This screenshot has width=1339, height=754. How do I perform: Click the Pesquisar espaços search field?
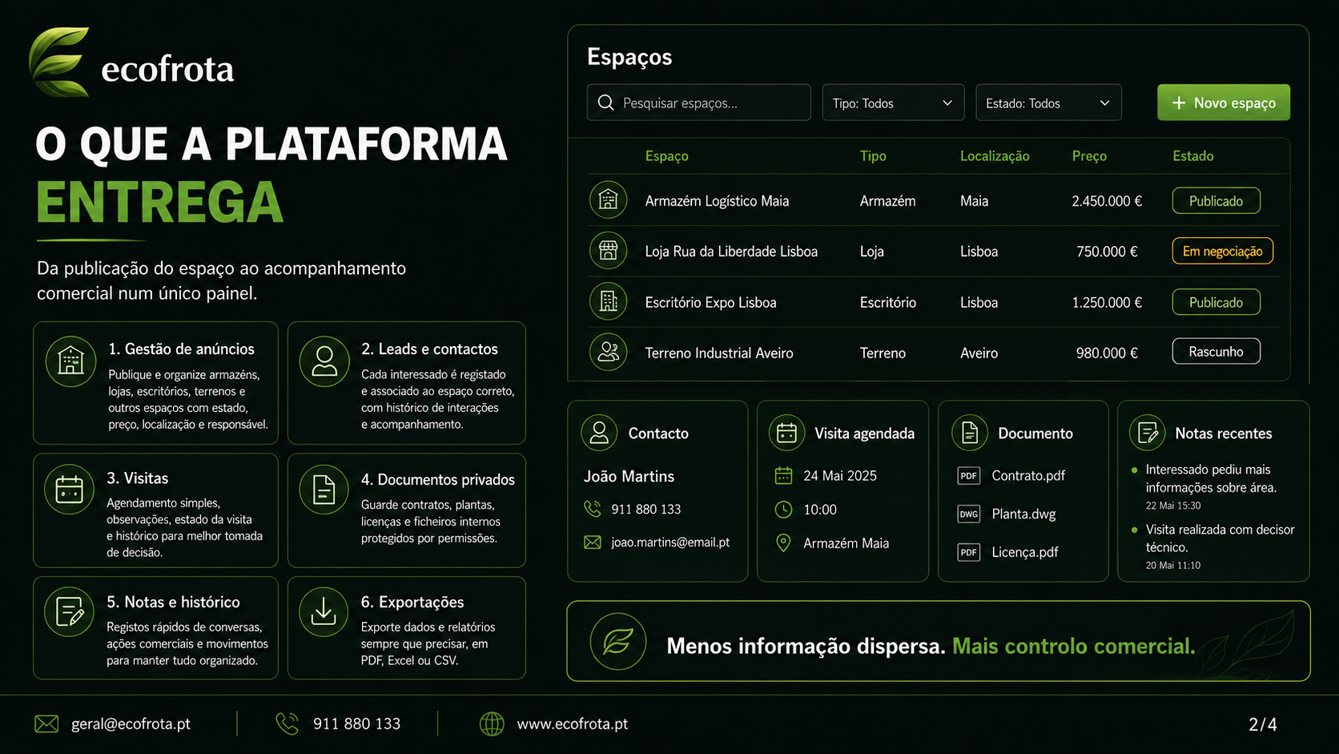pos(698,103)
